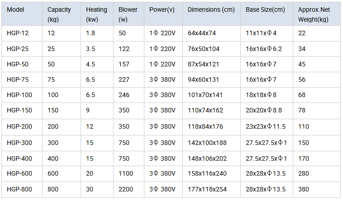Click the Base Size(cm) column header
Image resolution: width=343 pixels, height=200 pixels.
tap(267, 14)
